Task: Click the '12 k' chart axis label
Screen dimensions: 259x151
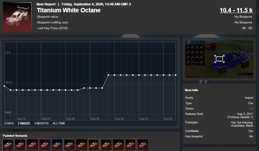Action: 7,53
